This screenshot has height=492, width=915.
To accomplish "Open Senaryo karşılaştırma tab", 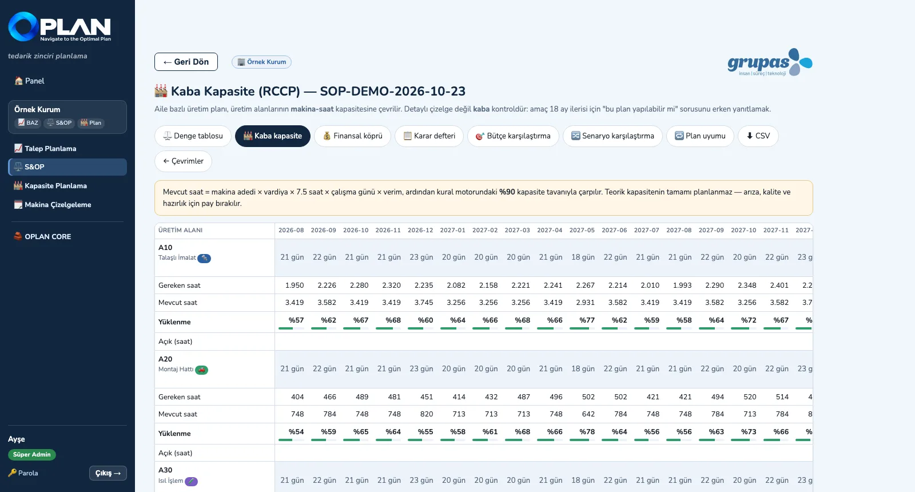I will pos(612,136).
